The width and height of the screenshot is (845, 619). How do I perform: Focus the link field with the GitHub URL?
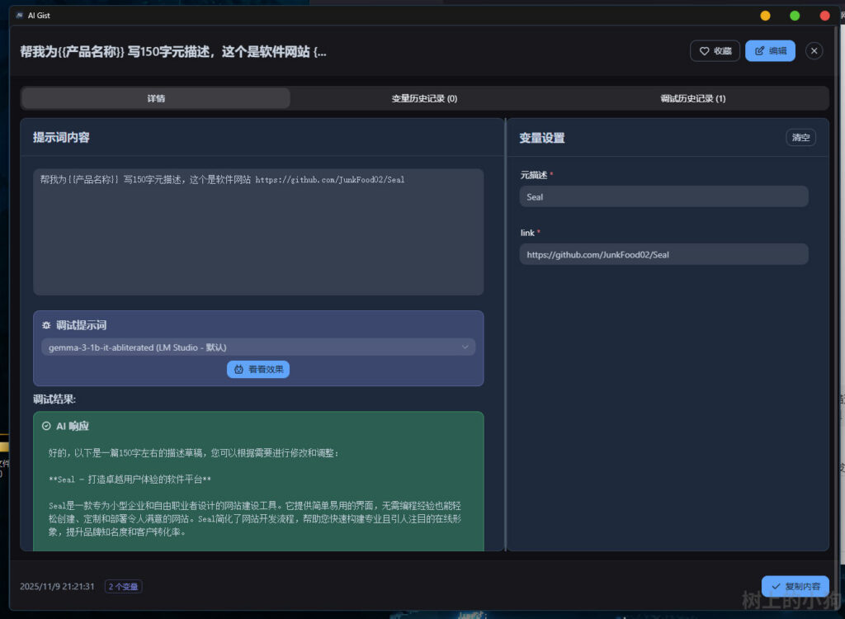[x=663, y=254]
